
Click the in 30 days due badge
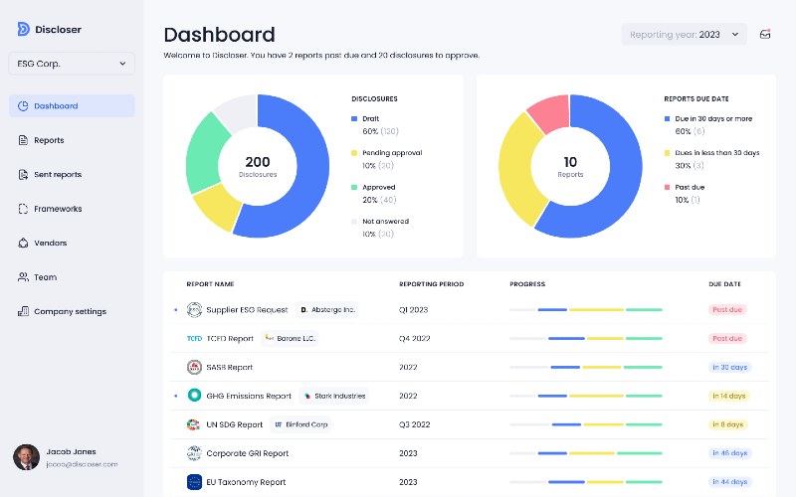tap(729, 367)
